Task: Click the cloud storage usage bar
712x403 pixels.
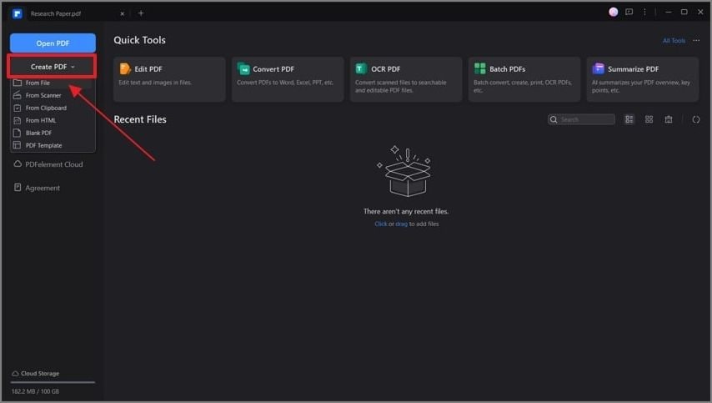Action: 53,382
